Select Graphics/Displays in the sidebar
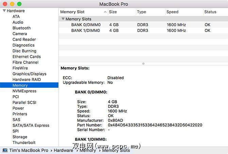Image resolution: width=228 pixels, height=154 pixels. pos(30,74)
